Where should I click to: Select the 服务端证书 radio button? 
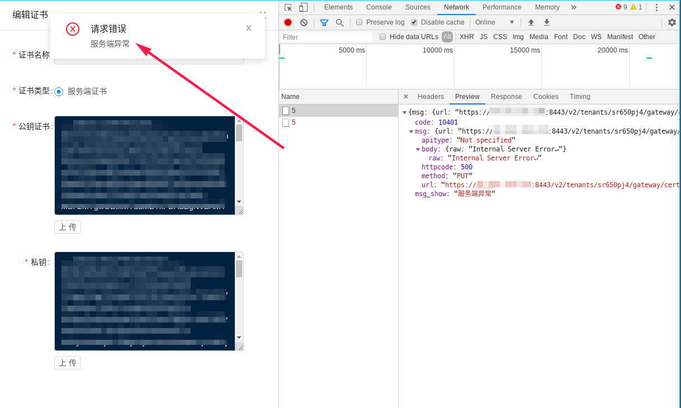tap(59, 91)
